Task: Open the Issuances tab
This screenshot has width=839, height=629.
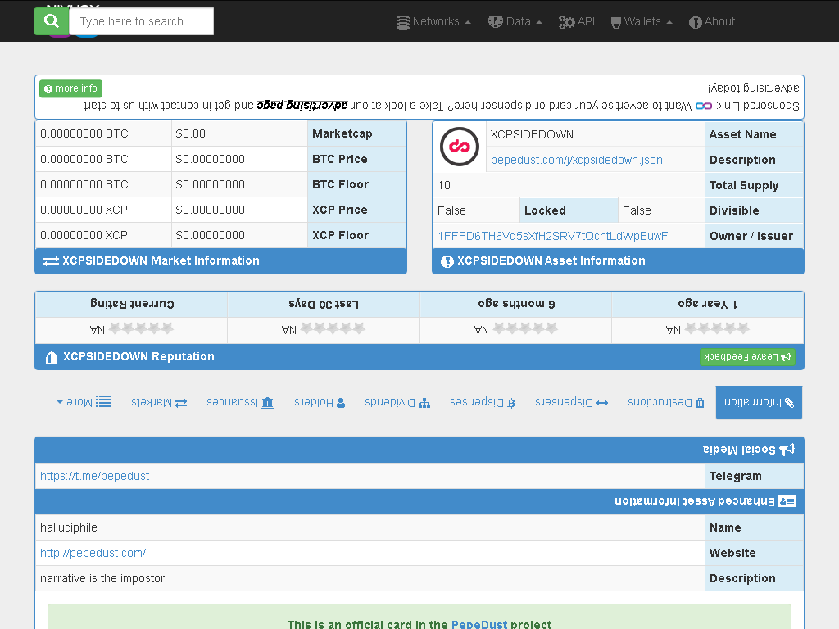Action: point(240,402)
